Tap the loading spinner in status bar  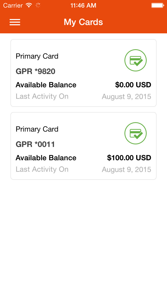tap(38, 5)
